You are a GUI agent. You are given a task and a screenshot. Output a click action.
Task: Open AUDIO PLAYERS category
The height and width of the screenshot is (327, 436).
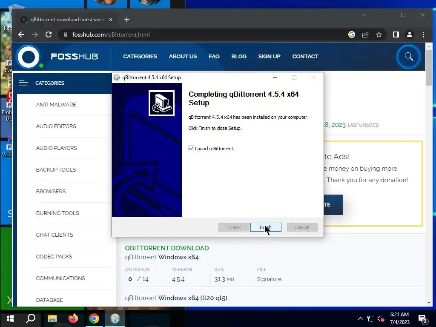coord(57,148)
